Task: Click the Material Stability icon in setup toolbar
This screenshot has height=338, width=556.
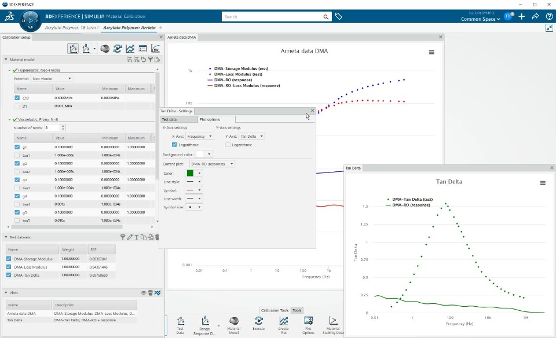Action: (x=155, y=49)
